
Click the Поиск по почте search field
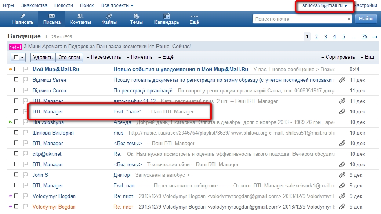coord(300,19)
